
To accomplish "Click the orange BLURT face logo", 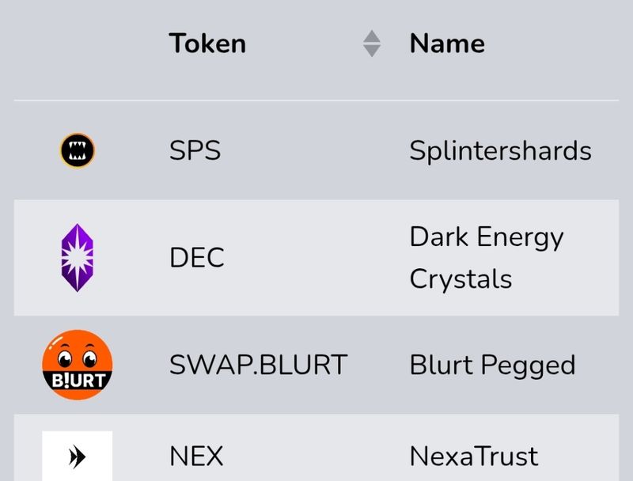I will click(x=78, y=365).
